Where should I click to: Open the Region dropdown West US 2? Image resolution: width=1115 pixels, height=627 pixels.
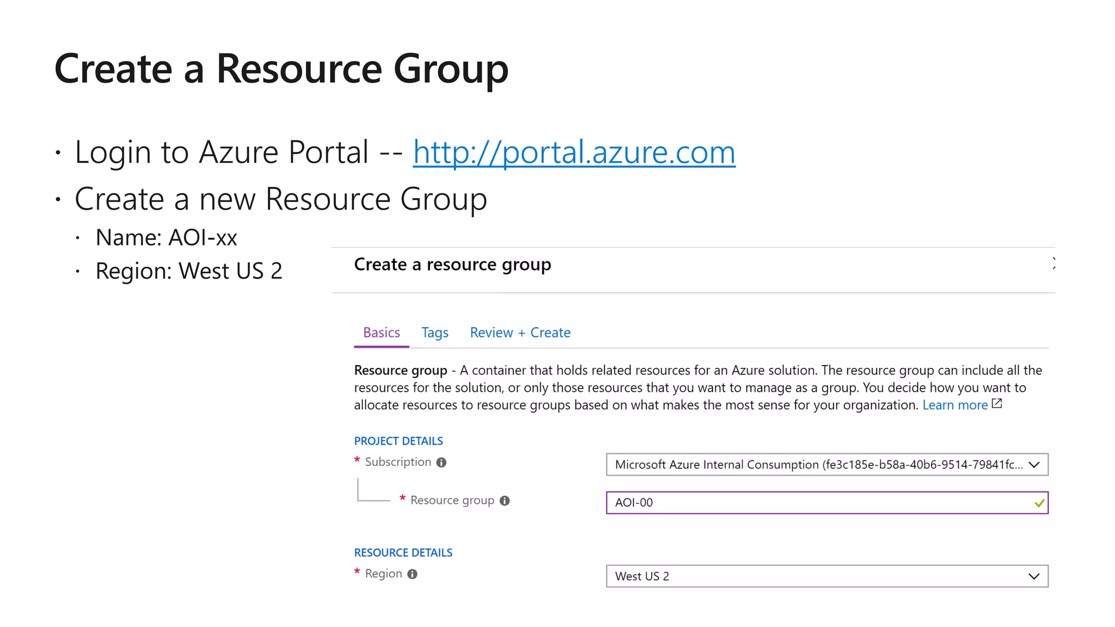827,576
